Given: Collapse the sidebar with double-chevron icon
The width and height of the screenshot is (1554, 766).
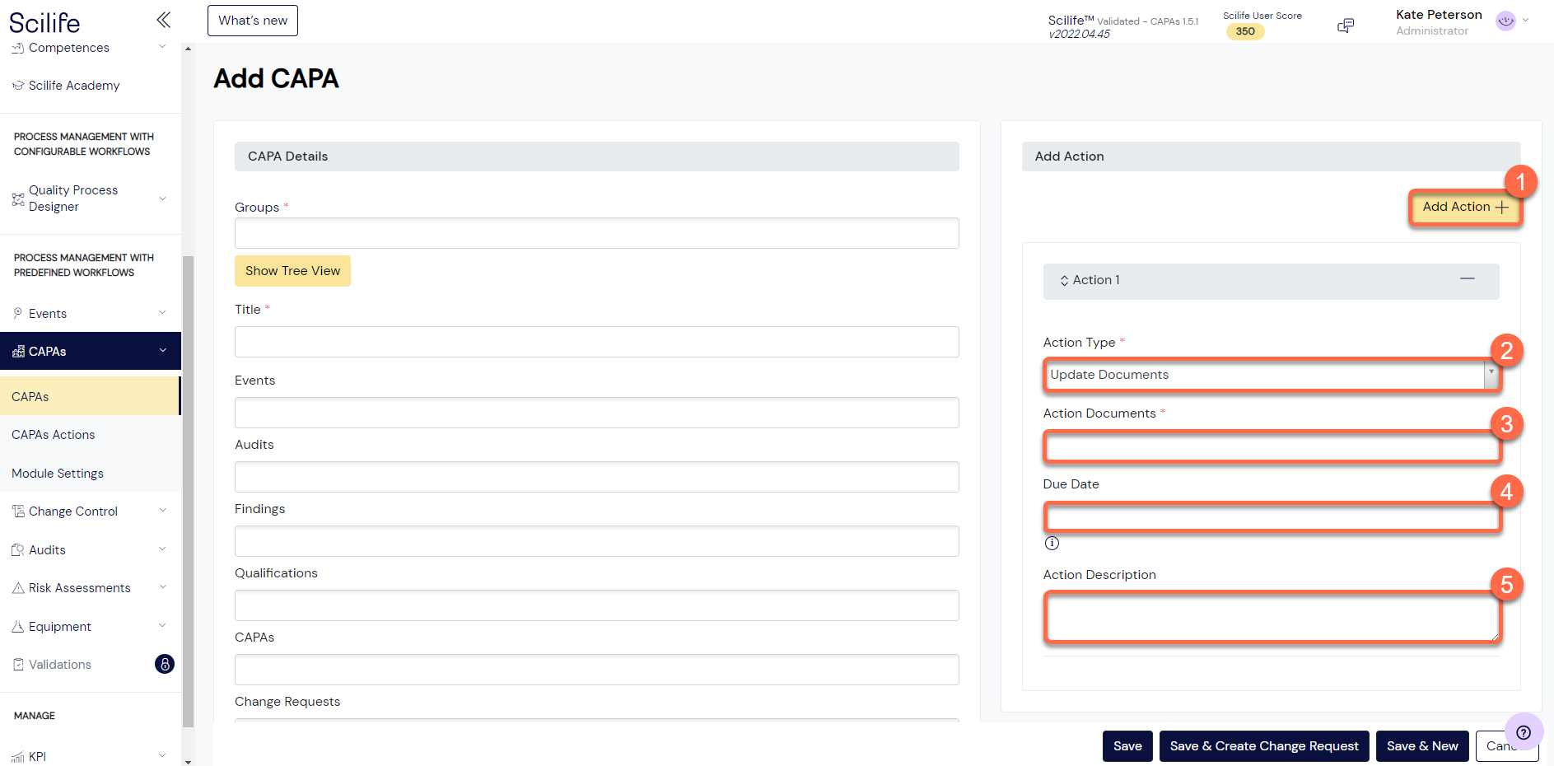Looking at the screenshot, I should (x=163, y=20).
